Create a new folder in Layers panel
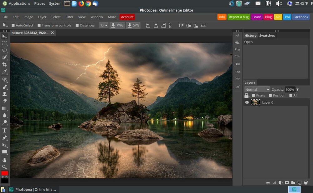The image size is (313, 193). [293, 183]
